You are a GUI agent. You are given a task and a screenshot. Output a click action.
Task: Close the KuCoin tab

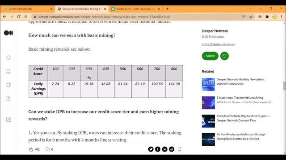[x=159, y=9]
